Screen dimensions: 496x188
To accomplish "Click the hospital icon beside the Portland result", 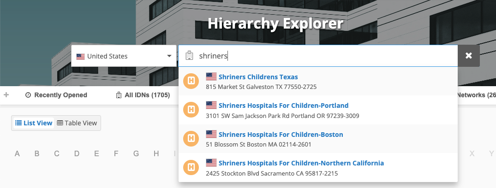I will point(191,110).
